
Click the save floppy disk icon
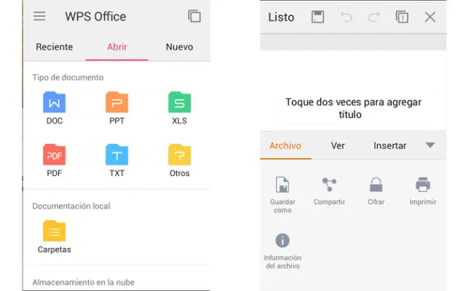coord(317,17)
